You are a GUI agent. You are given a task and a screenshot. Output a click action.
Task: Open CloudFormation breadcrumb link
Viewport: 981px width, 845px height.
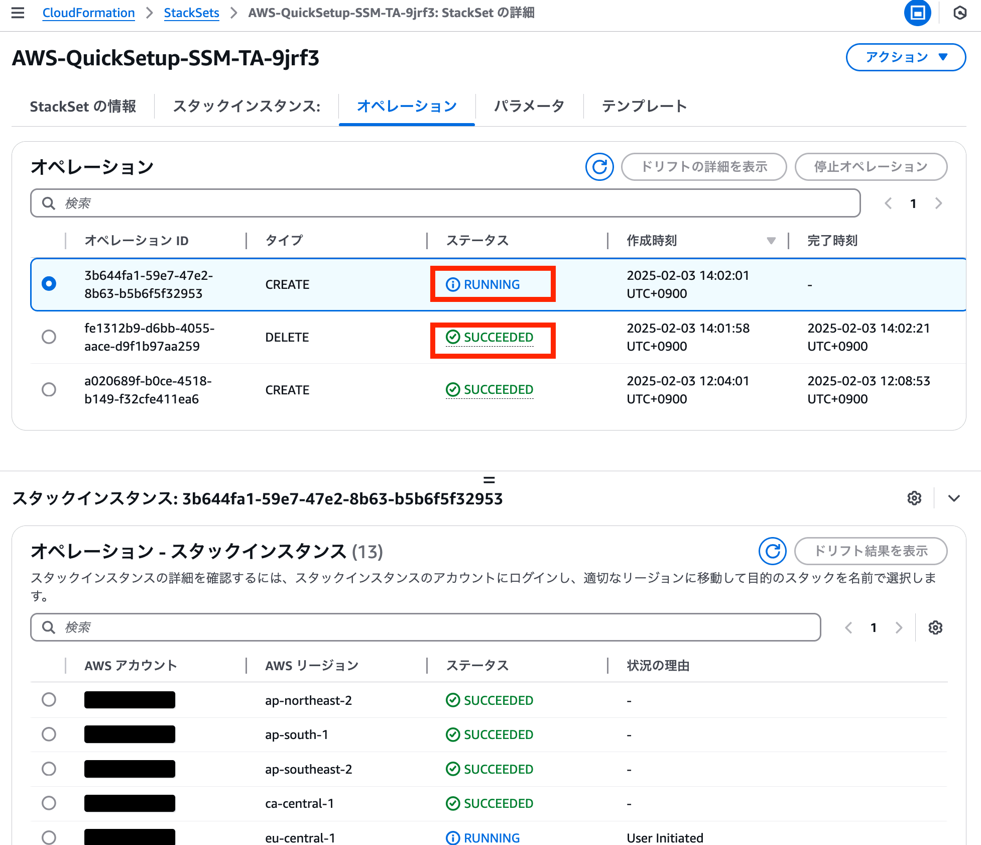point(88,13)
